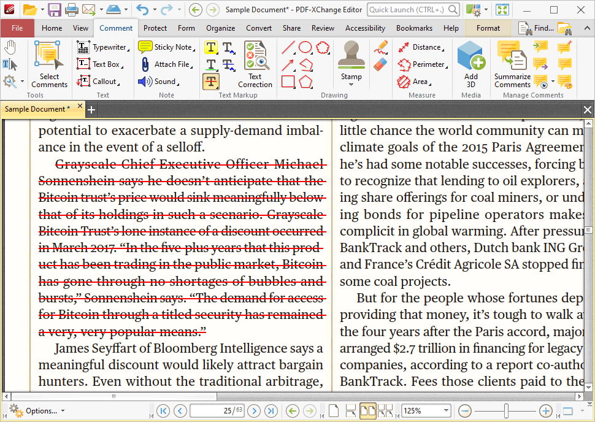Activate the Highlight text tool

[x=211, y=47]
